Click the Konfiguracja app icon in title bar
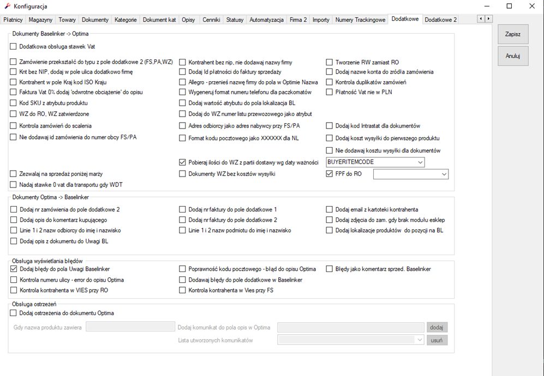Screen dimensions: 544x376 tap(7, 6)
